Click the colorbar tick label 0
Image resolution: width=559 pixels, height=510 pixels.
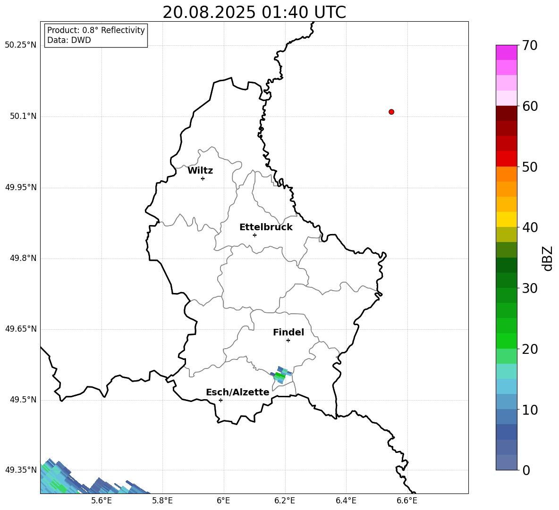pos(526,470)
